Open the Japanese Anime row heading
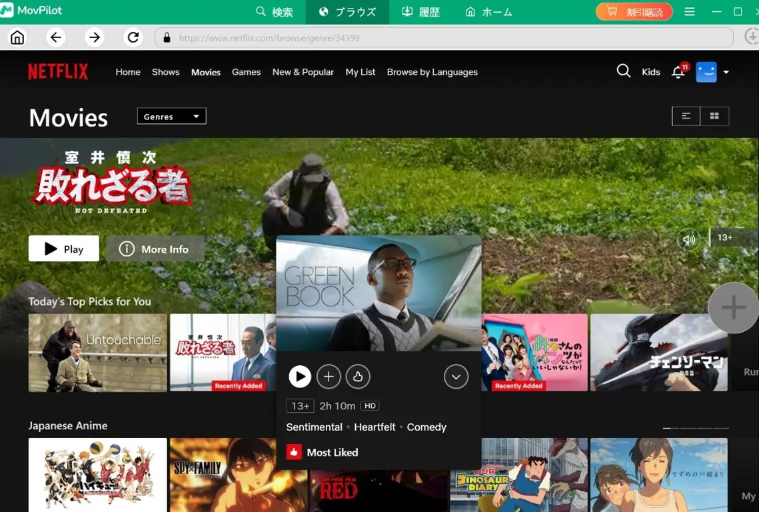The height and width of the screenshot is (512, 759). (x=68, y=426)
